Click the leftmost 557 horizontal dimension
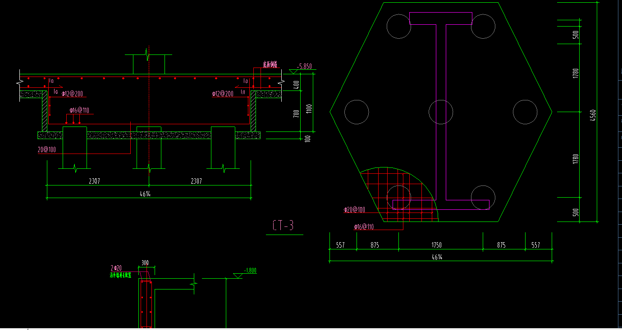622x330 pixels. pos(341,245)
